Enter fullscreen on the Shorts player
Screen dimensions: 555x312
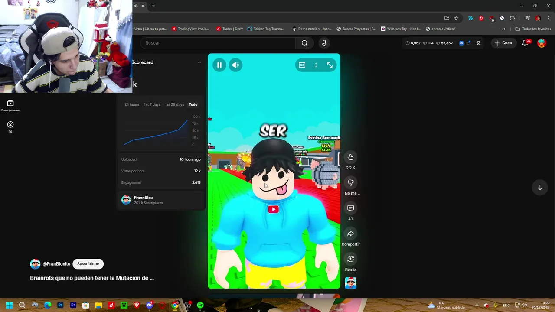point(330,65)
